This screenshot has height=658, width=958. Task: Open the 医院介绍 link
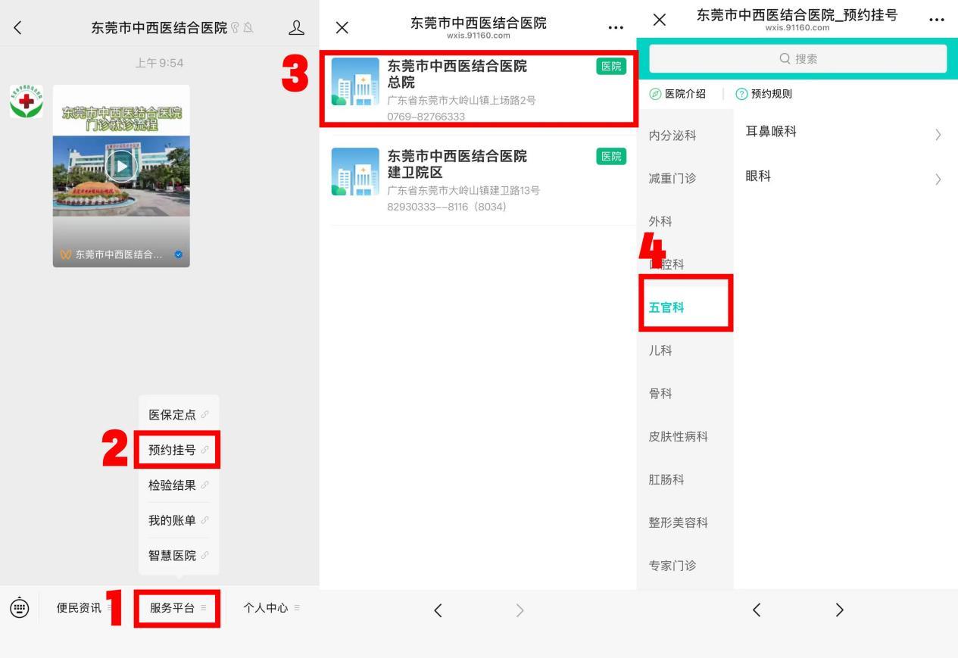678,94
